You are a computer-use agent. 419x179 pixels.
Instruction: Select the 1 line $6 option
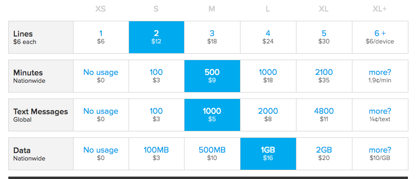[x=101, y=37]
